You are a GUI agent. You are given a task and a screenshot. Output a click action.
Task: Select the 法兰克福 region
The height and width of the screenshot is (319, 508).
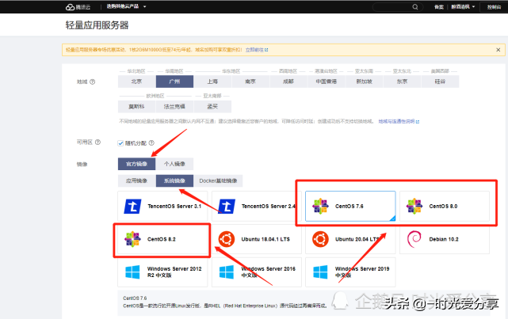click(x=174, y=106)
